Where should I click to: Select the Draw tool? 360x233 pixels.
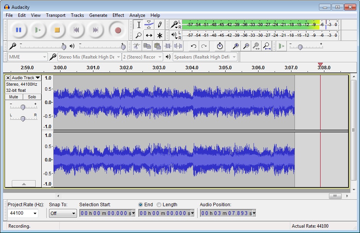160,24
